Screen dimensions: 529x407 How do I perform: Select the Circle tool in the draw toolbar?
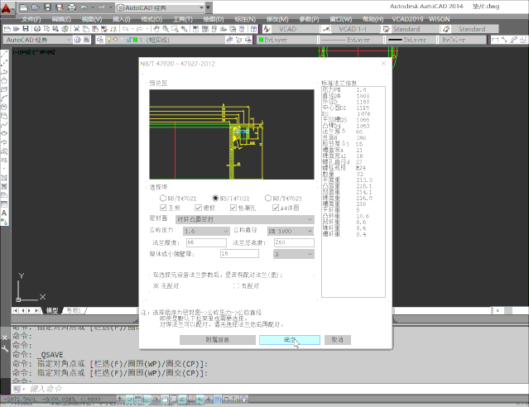click(4, 107)
